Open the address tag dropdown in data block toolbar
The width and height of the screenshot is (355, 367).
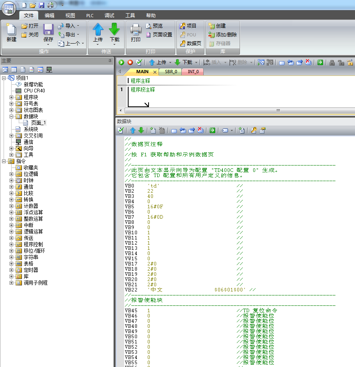pos(232,131)
